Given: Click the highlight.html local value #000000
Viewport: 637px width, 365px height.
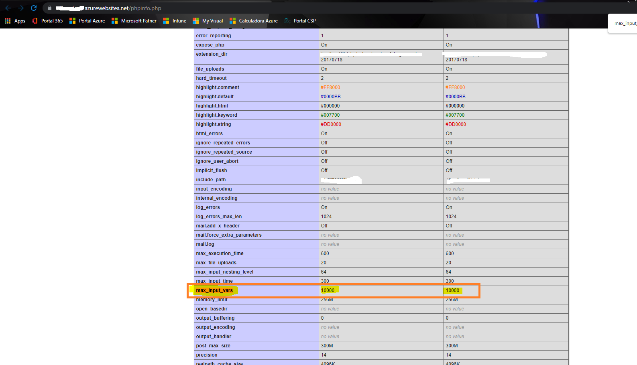Looking at the screenshot, I should click(x=330, y=106).
